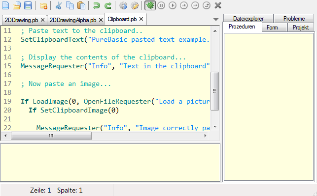317x196 pixels.
Task: Click line number 13 in gutter
Action: 7,48
